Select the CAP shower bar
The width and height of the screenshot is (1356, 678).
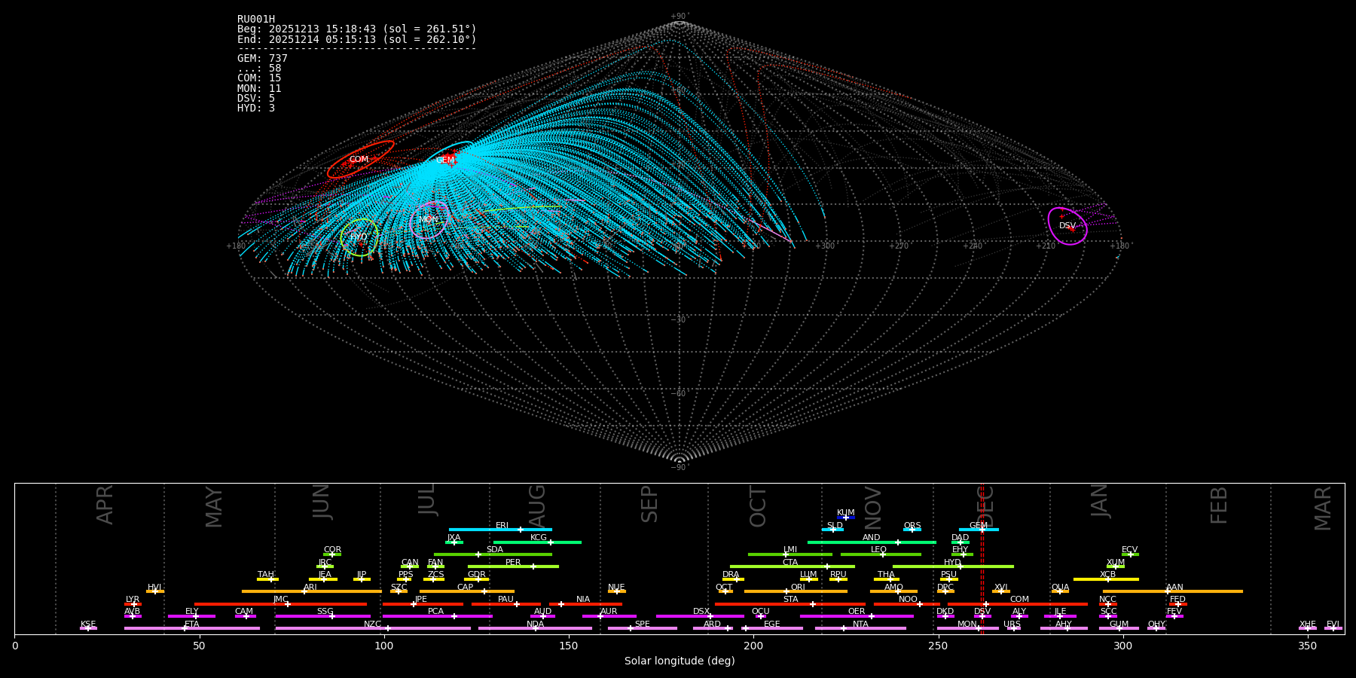467,591
